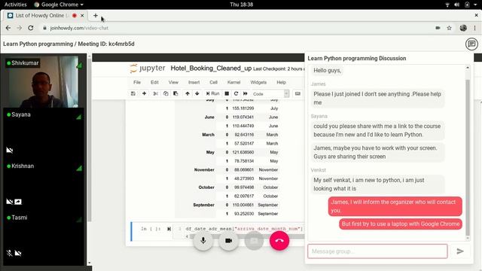This screenshot has width=482, height=271.
Task: Insert cell below with plus icon
Action: click(x=144, y=93)
